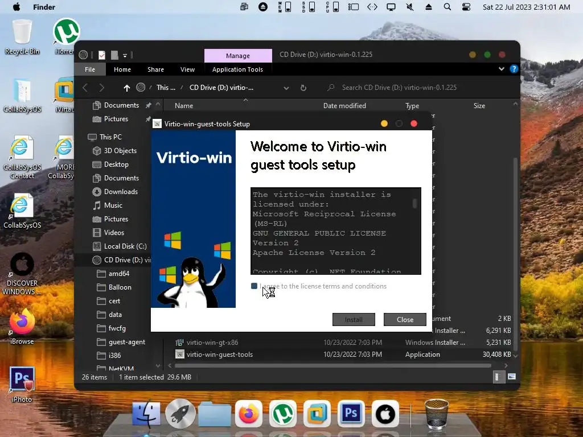Open the CollabSysOS Contact shortcut
The width and height of the screenshot is (583, 437).
(22, 157)
